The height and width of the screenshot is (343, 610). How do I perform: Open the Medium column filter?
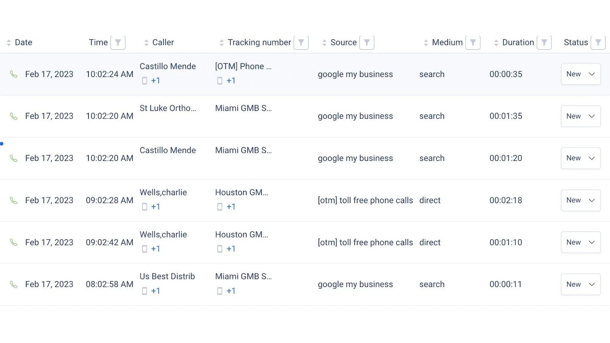[473, 43]
